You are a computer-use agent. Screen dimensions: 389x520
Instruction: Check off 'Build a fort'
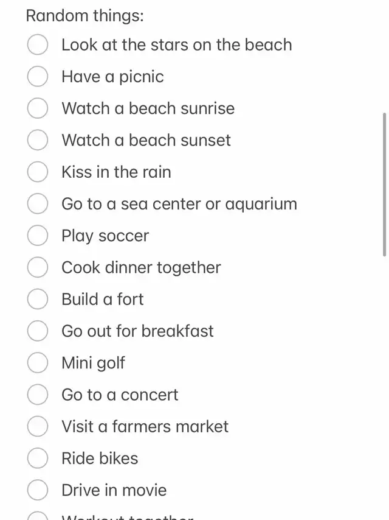tap(38, 299)
